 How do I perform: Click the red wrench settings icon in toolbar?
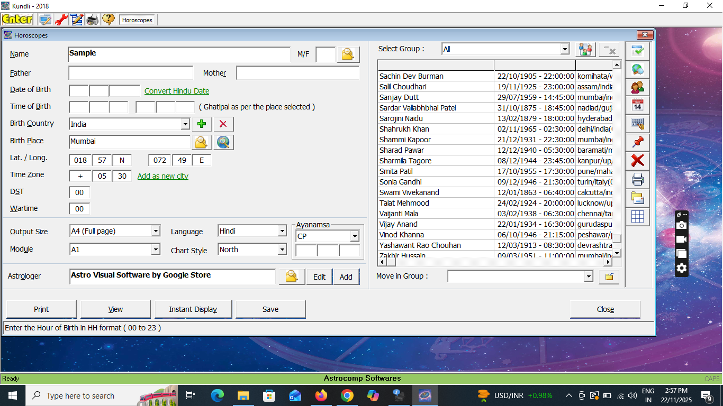(x=61, y=20)
